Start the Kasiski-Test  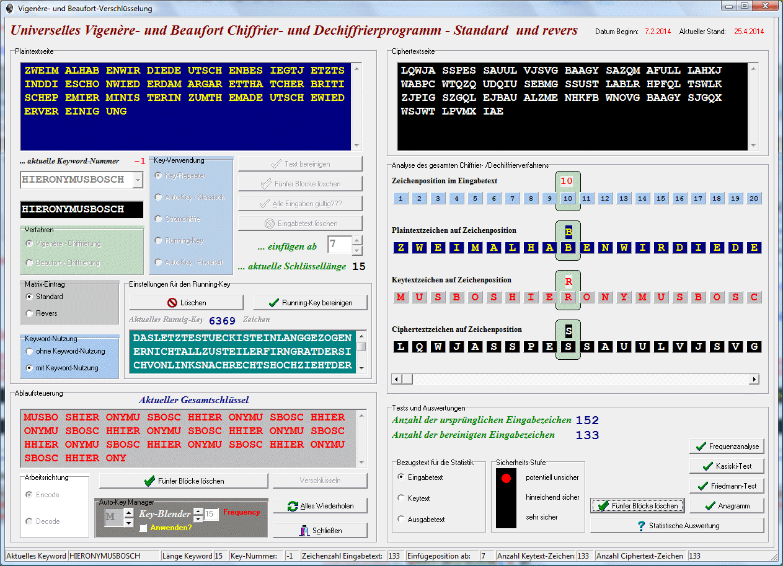(727, 466)
